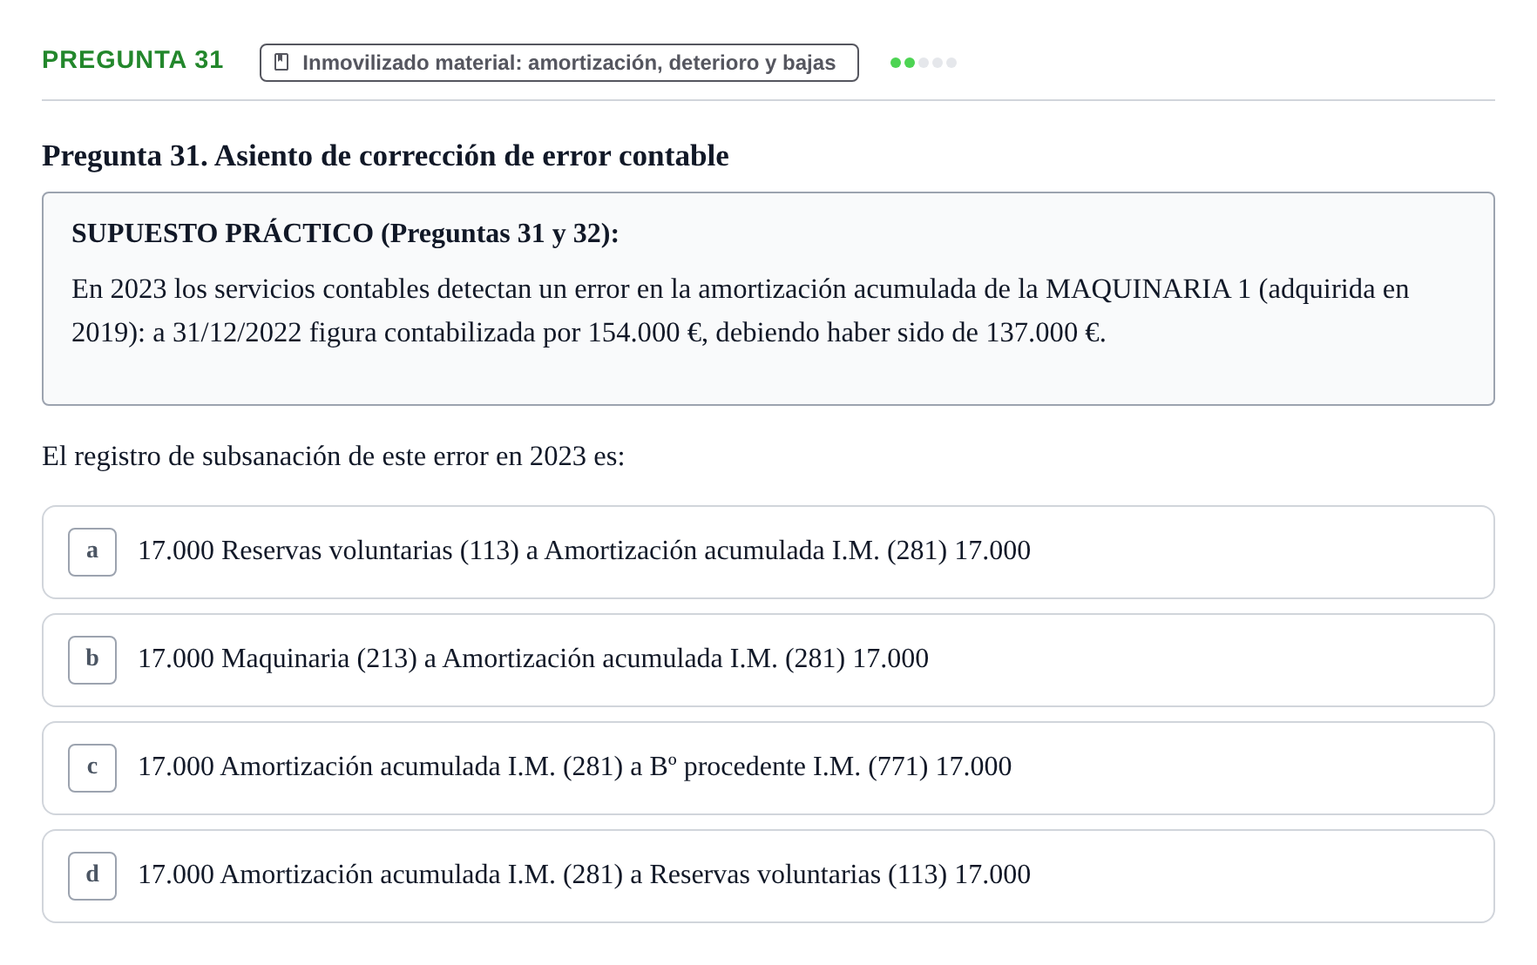1537x965 pixels.
Task: Choose Amortización acumulada a Reservas voluntarias answer
Action: [x=584, y=875]
